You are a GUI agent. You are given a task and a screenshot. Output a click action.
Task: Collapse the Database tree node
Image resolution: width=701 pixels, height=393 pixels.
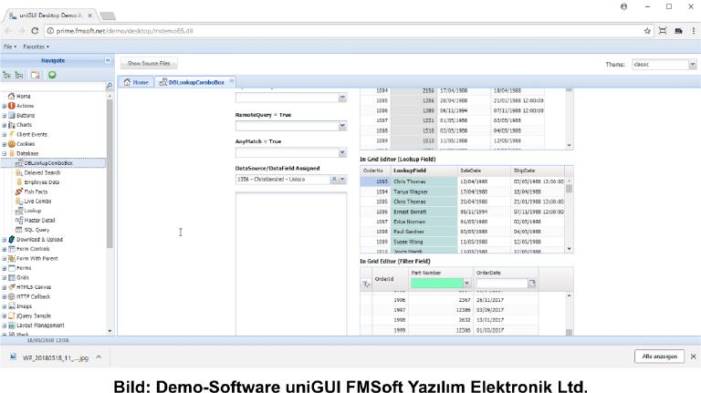[x=5, y=154]
